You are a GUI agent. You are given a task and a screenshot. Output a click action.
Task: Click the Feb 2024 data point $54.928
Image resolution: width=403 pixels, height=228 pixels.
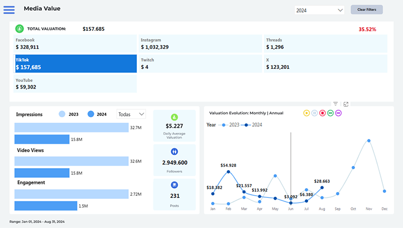coord(228,172)
